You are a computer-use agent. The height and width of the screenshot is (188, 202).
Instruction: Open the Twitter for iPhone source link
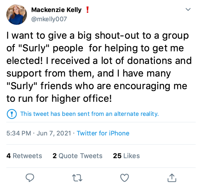click(103, 133)
